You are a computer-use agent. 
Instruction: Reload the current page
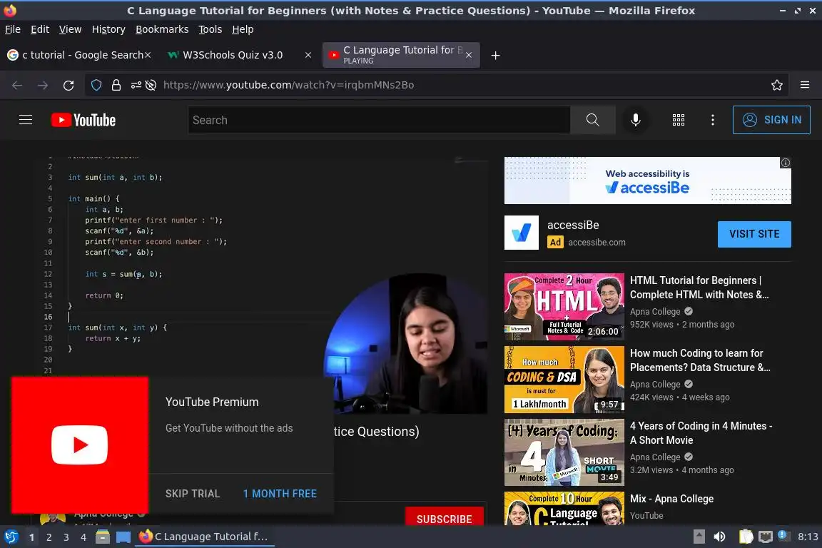click(x=68, y=85)
